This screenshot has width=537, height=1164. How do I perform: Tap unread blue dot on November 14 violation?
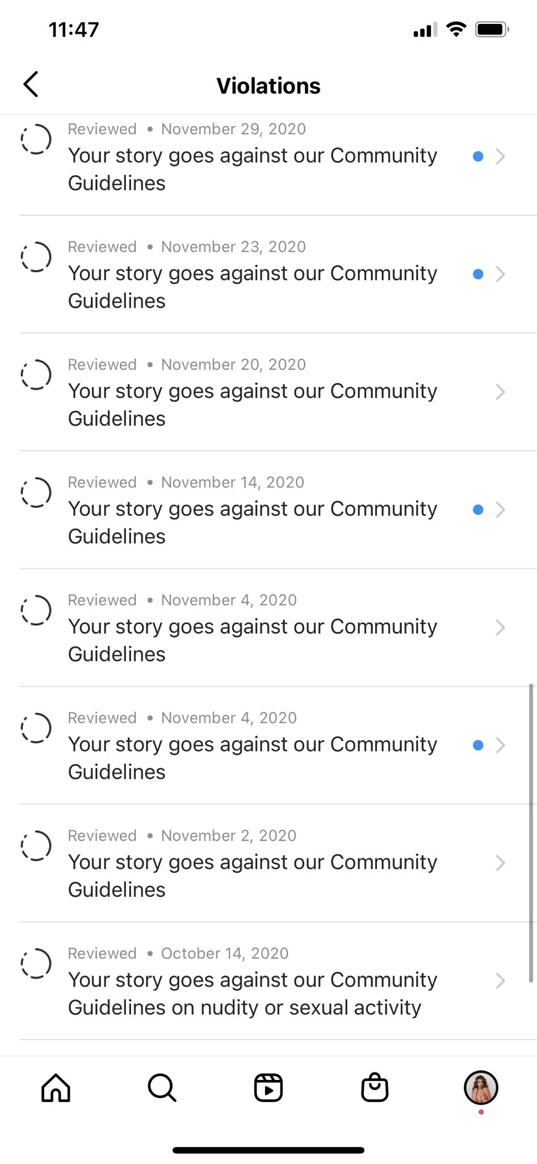[x=478, y=510]
